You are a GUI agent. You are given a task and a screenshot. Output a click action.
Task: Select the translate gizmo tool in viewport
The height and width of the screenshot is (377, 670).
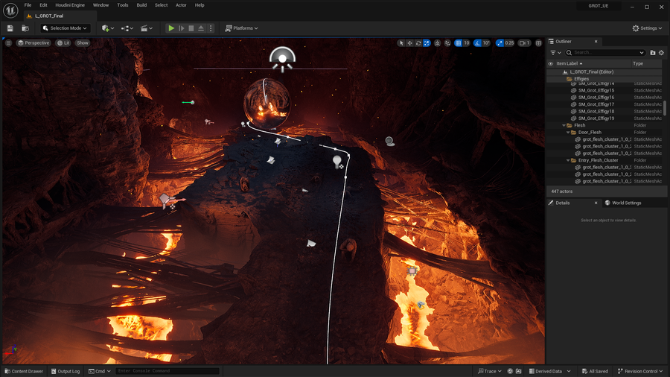click(x=409, y=43)
